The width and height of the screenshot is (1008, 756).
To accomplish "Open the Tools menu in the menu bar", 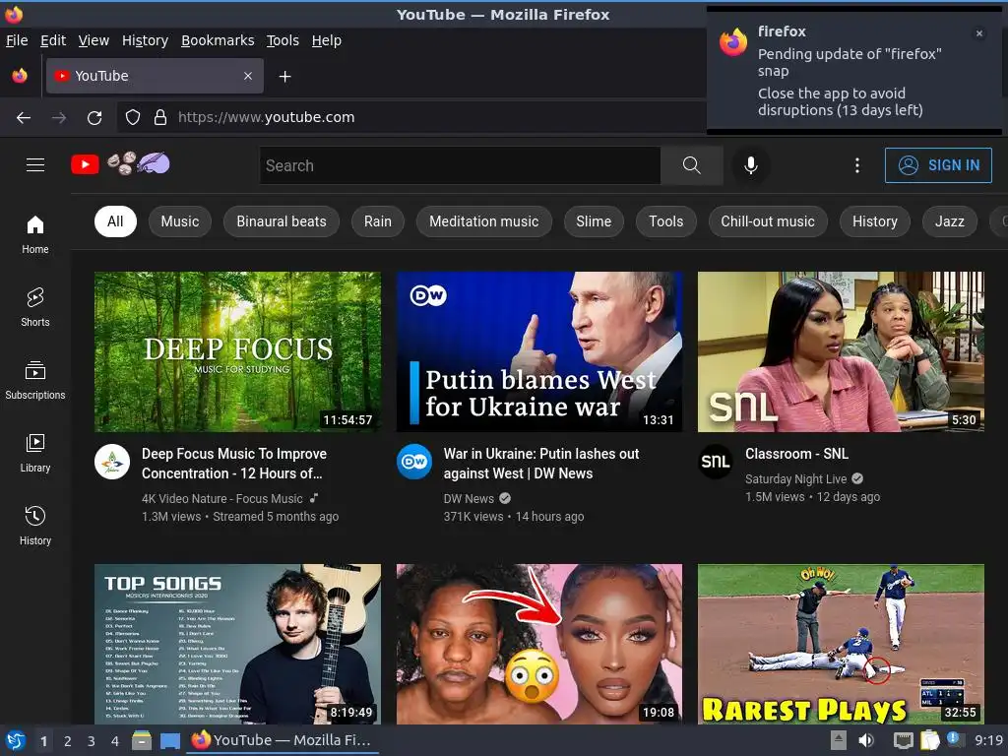I will (x=283, y=40).
